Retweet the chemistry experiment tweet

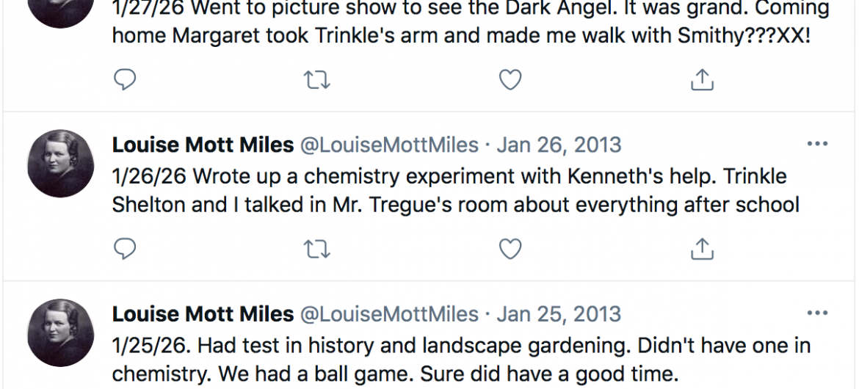tap(317, 250)
